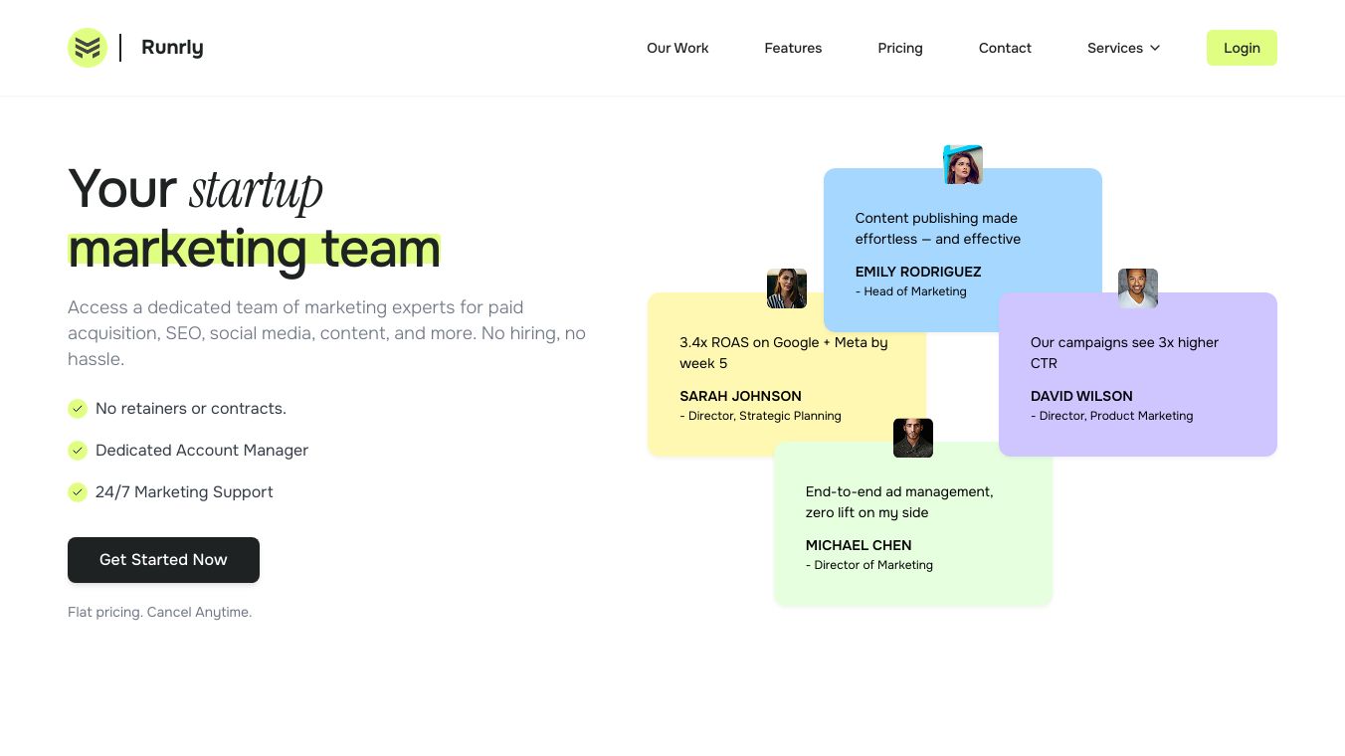
Task: Select Michael Chen's avatar photo
Action: pos(913,438)
